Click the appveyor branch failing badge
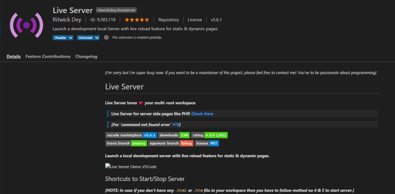This screenshot has width=395, height=194. click(x=171, y=143)
